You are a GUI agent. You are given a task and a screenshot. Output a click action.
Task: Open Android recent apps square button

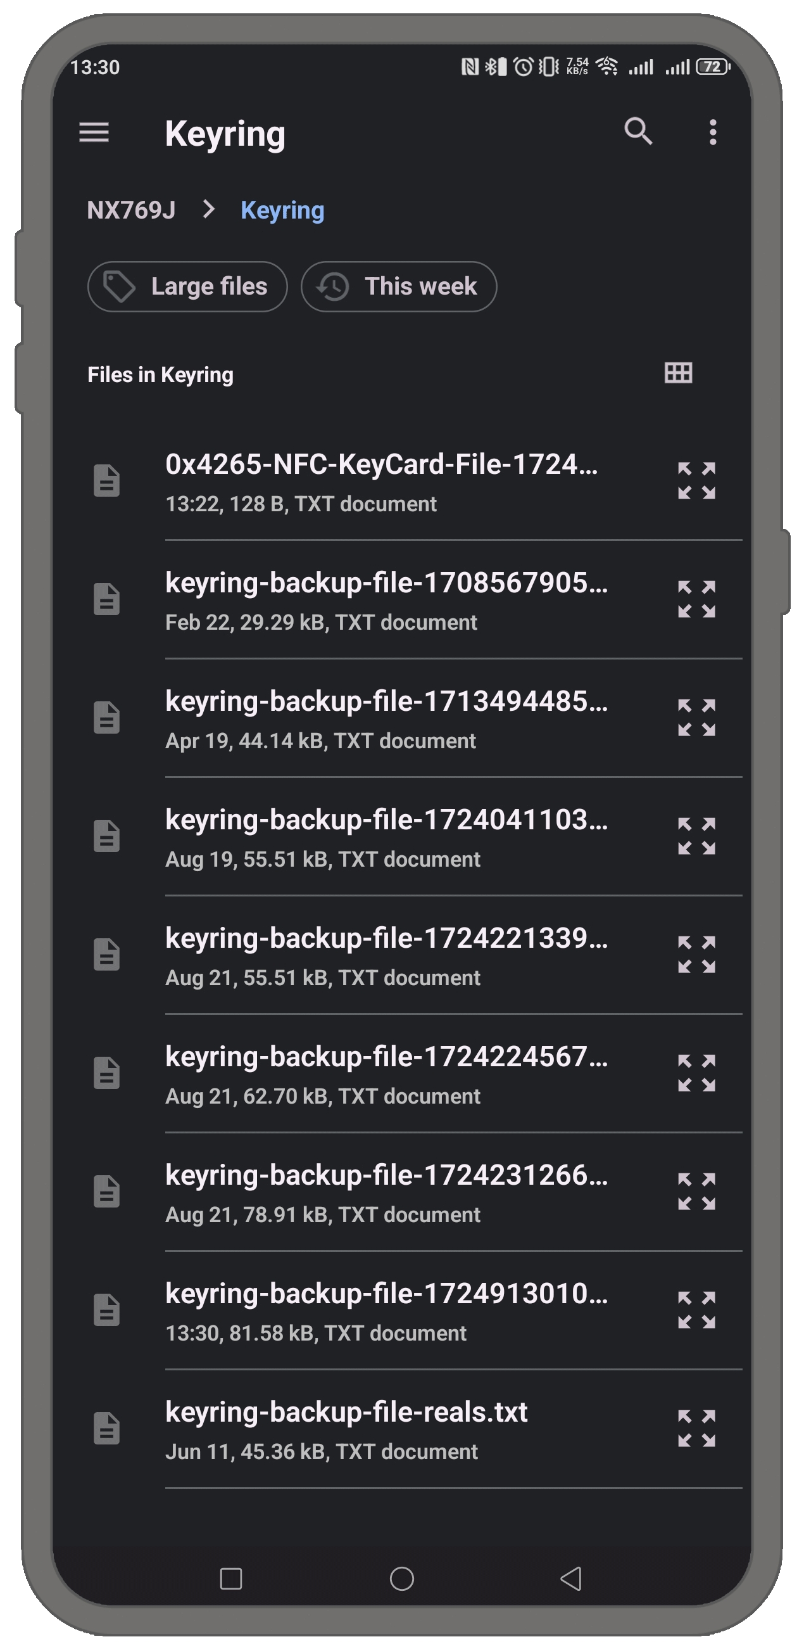(x=231, y=1579)
